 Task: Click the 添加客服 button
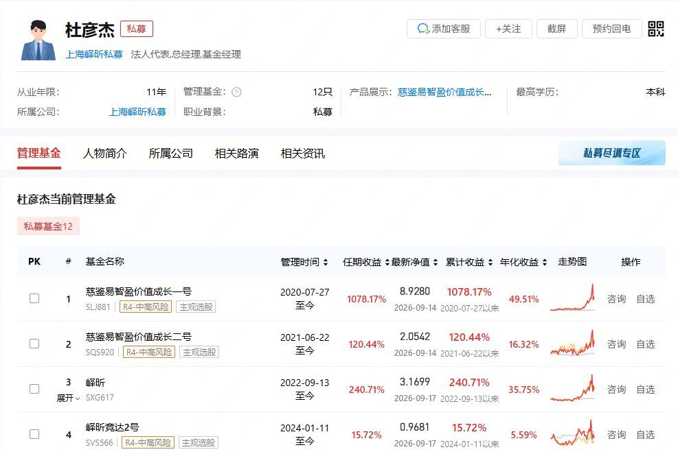(443, 29)
